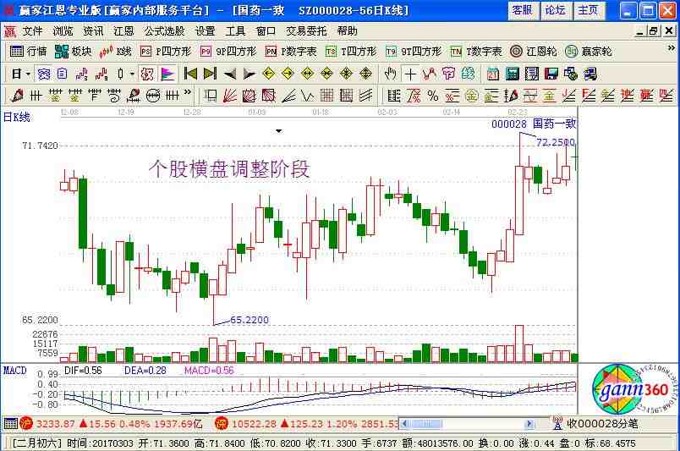Switch to the K线 chart view

115,52
